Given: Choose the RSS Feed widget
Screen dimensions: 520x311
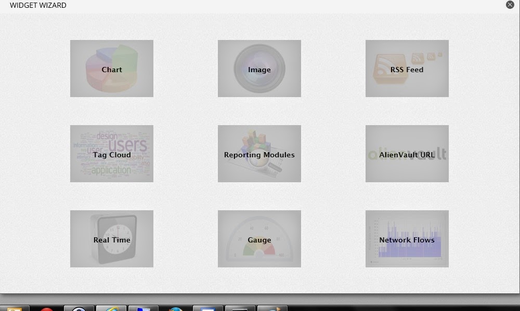Looking at the screenshot, I should click(x=407, y=69).
